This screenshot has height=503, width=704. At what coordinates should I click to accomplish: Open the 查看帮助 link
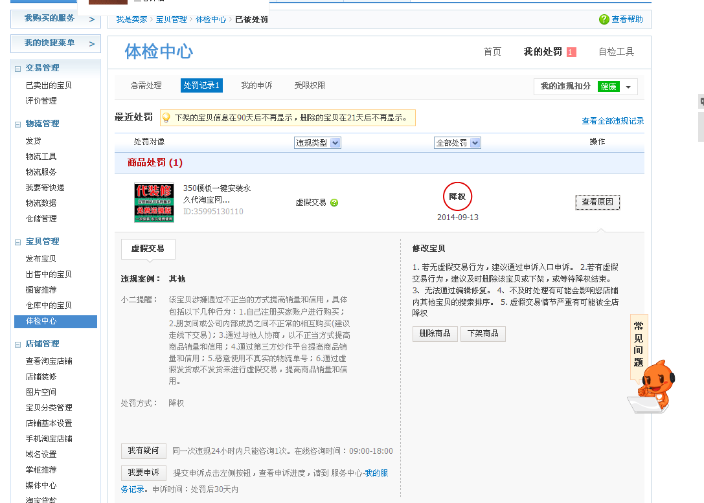click(627, 19)
